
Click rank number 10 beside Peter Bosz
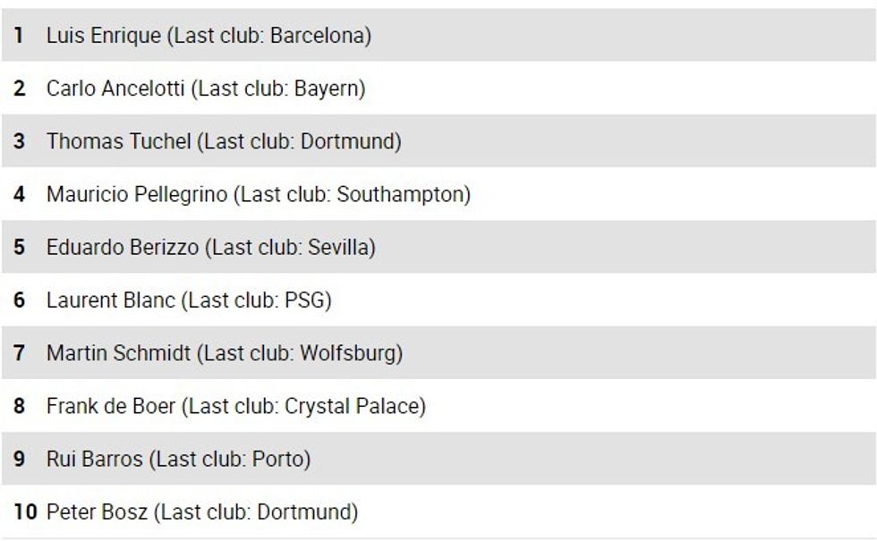pyautogui.click(x=25, y=512)
